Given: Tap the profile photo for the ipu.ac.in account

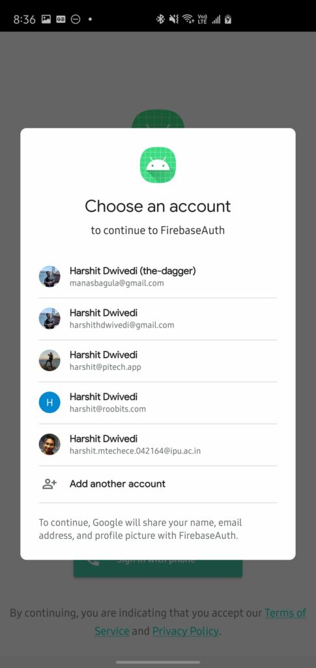Looking at the screenshot, I should pyautogui.click(x=50, y=444).
